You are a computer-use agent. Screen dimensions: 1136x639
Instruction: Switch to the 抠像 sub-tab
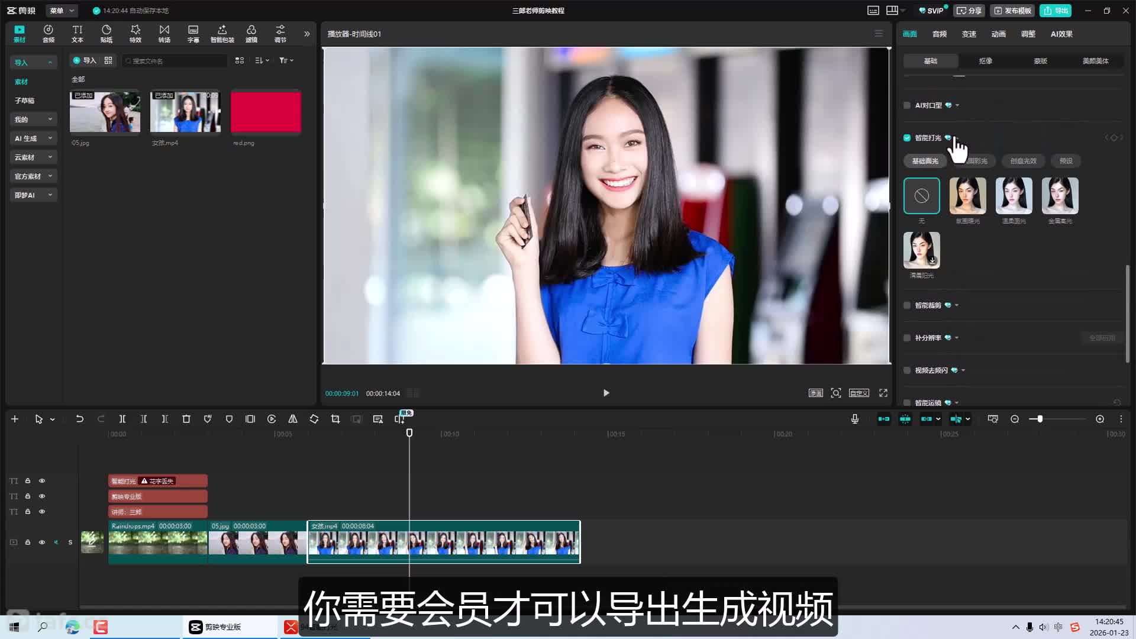click(x=986, y=61)
